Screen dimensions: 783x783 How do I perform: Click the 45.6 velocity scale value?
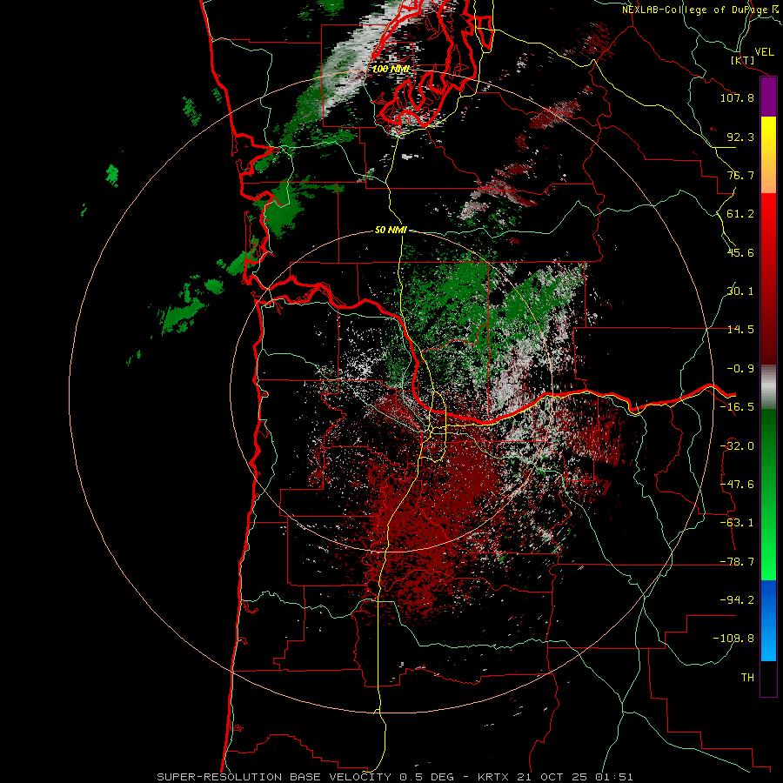pyautogui.click(x=740, y=252)
